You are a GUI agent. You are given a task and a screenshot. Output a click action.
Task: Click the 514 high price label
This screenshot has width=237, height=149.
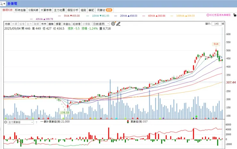pyautogui.click(x=216, y=44)
